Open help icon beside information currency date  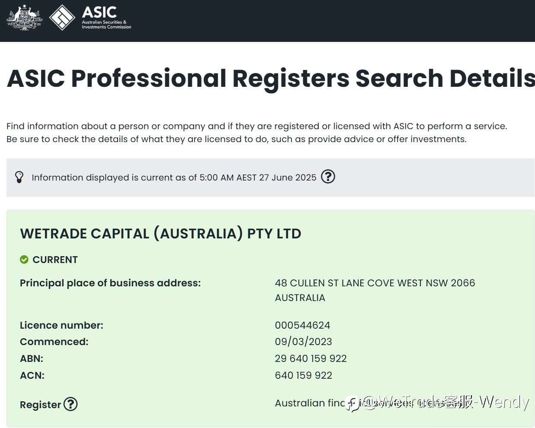328,177
